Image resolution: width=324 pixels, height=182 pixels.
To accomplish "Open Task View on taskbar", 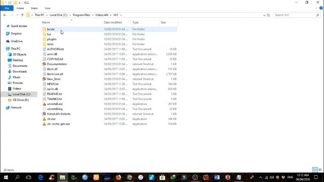I will click(x=28, y=177).
